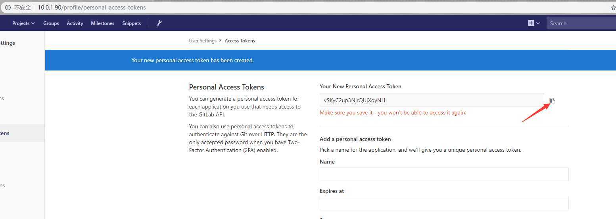616x219 pixels.
Task: Click the plus icon to create new item
Action: coord(531,23)
